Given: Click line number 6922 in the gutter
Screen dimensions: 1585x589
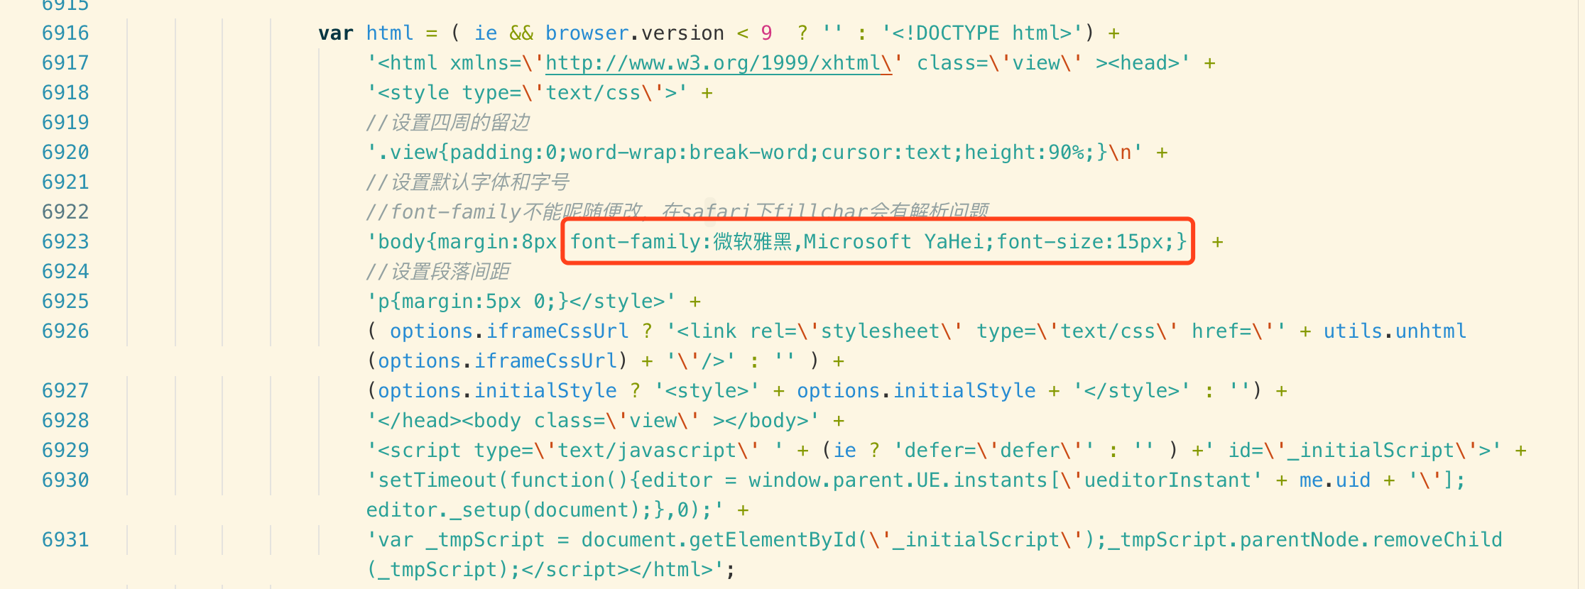Looking at the screenshot, I should click(x=65, y=212).
